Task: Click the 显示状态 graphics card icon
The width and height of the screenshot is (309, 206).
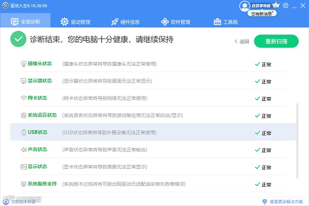Action: (24, 167)
